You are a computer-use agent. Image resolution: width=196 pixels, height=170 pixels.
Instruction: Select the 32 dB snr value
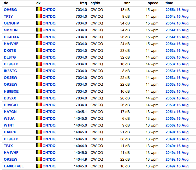(x=125, y=57)
